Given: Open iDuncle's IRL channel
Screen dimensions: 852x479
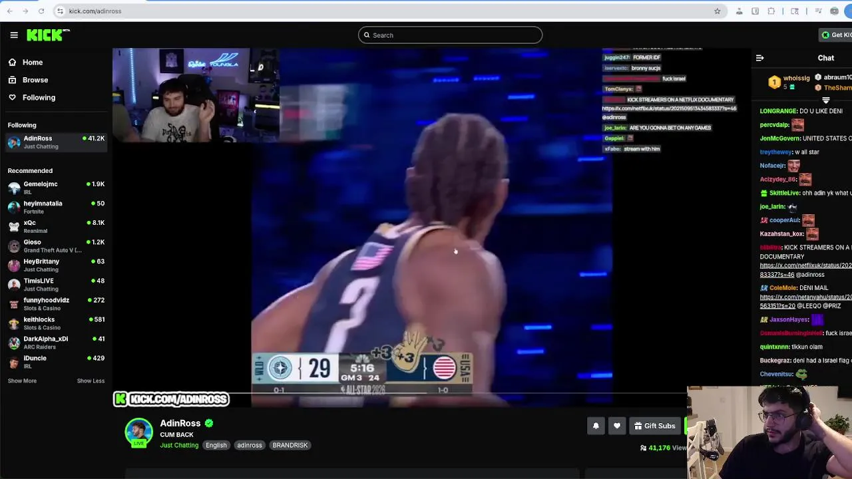Looking at the screenshot, I should [56, 361].
